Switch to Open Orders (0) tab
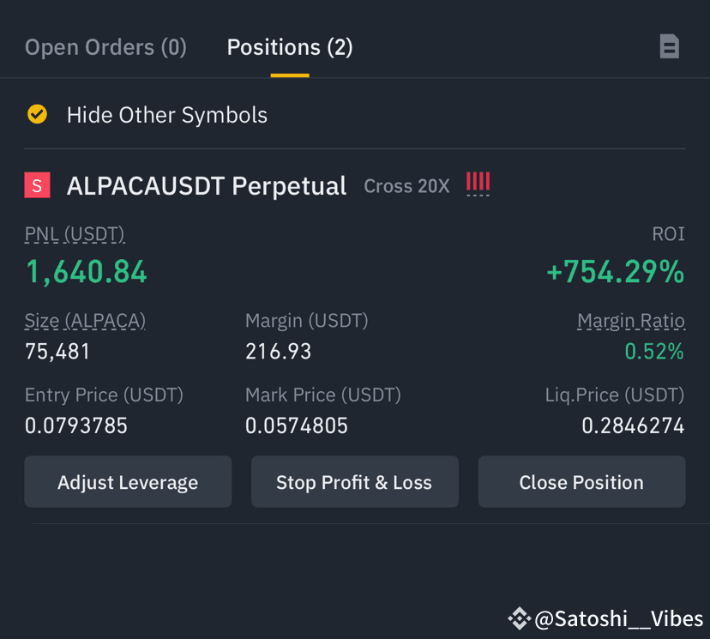This screenshot has width=710, height=639. click(105, 47)
